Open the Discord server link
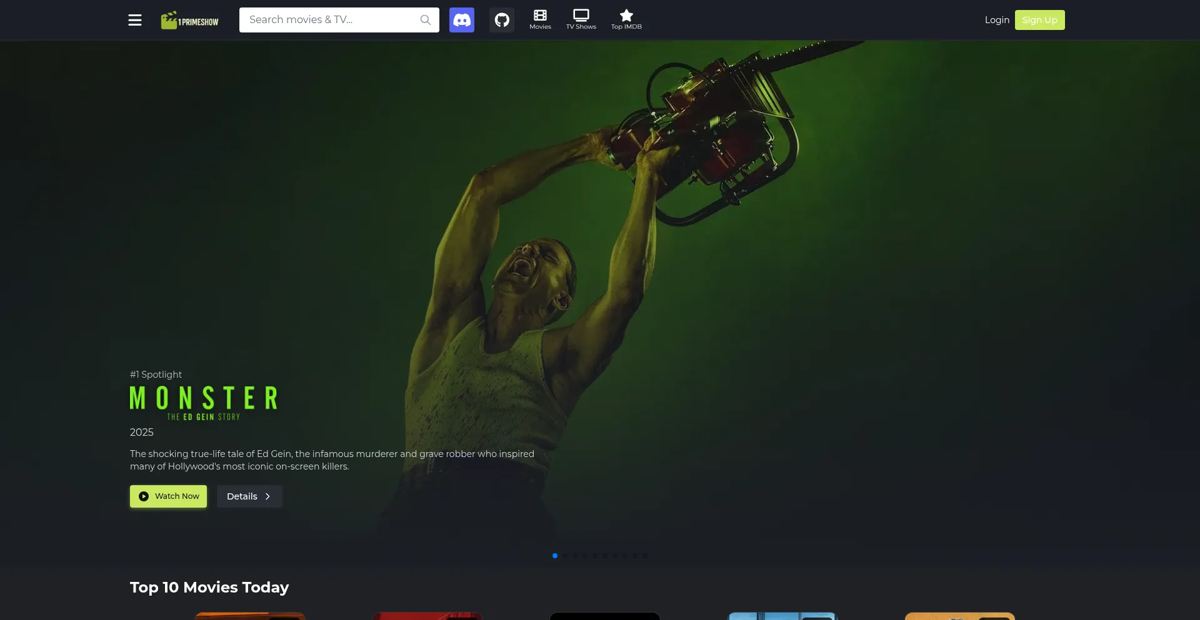 [x=462, y=20]
